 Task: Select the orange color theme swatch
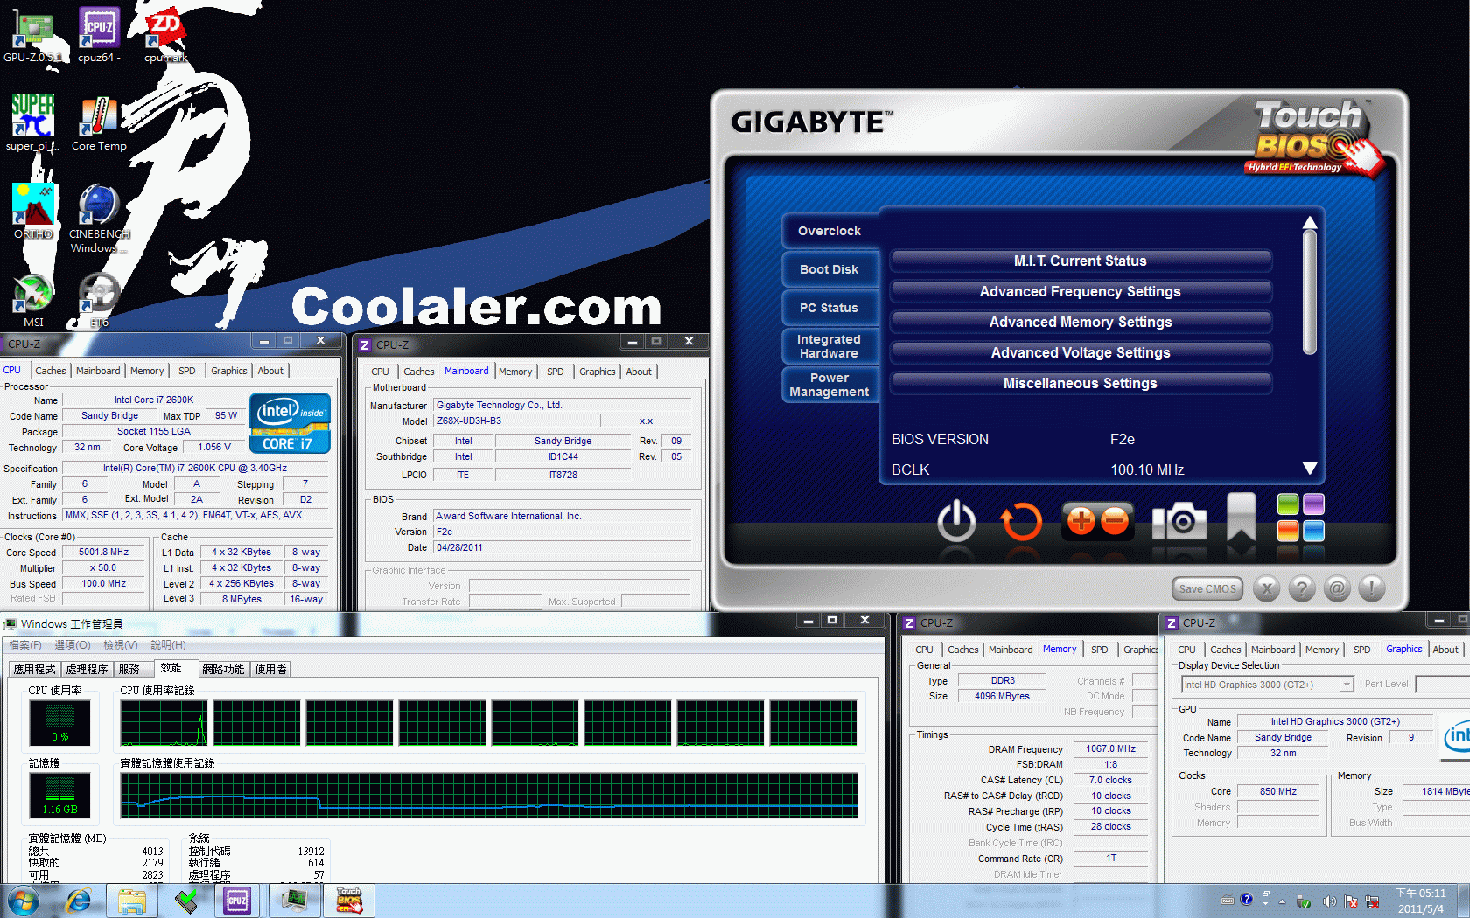(1288, 530)
